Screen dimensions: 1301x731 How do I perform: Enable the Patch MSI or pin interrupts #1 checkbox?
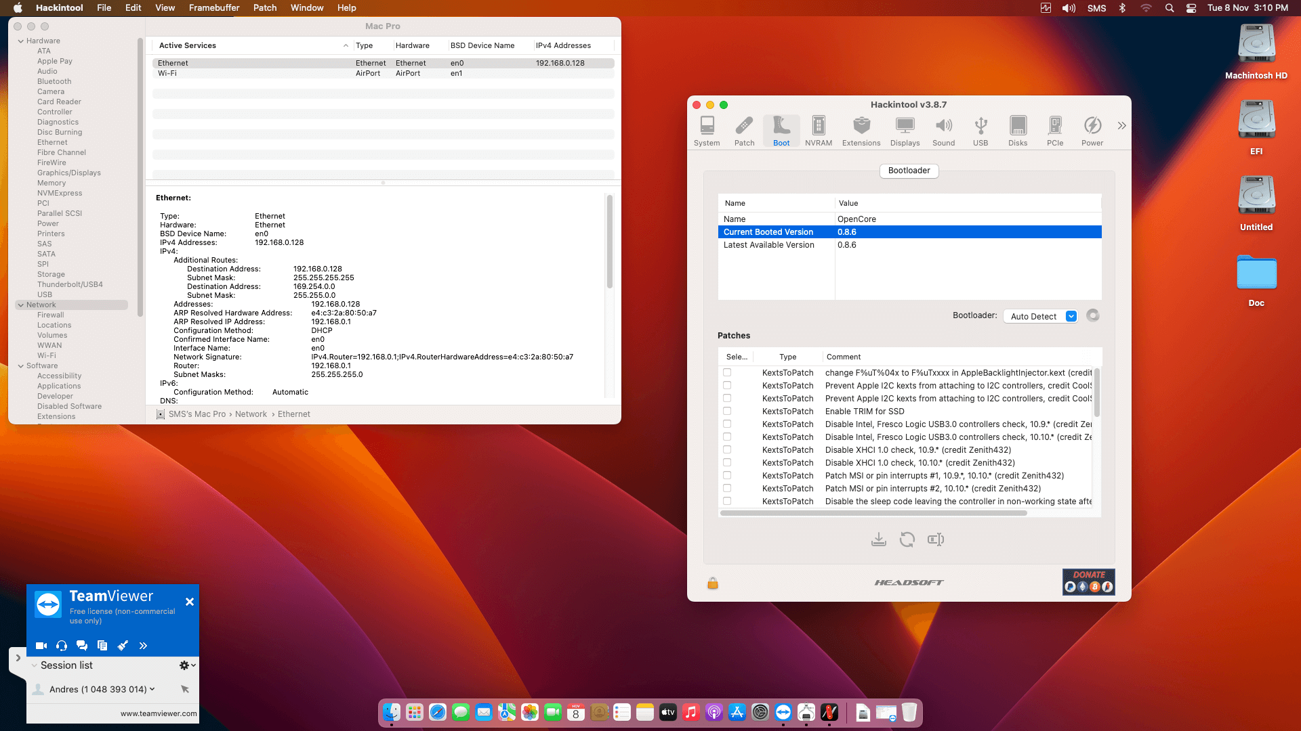tap(727, 476)
